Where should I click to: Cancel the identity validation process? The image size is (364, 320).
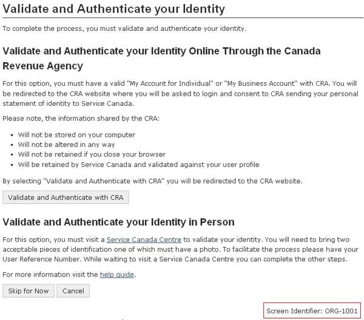(x=73, y=291)
